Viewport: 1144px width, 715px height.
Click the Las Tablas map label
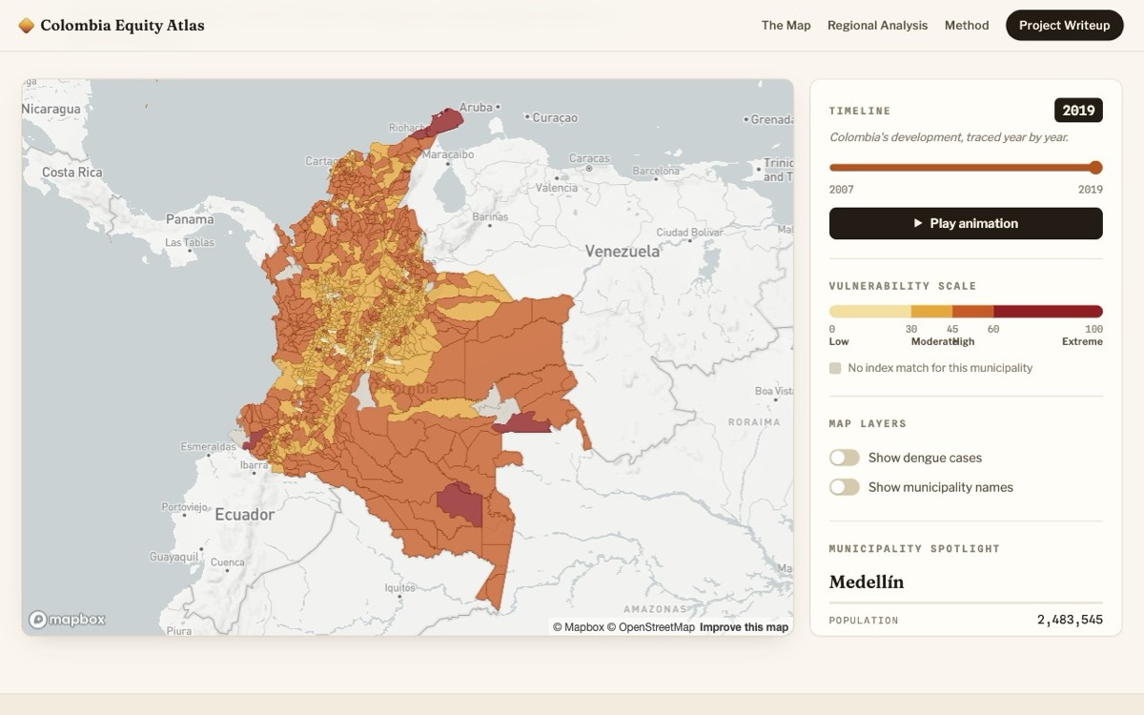(190, 243)
